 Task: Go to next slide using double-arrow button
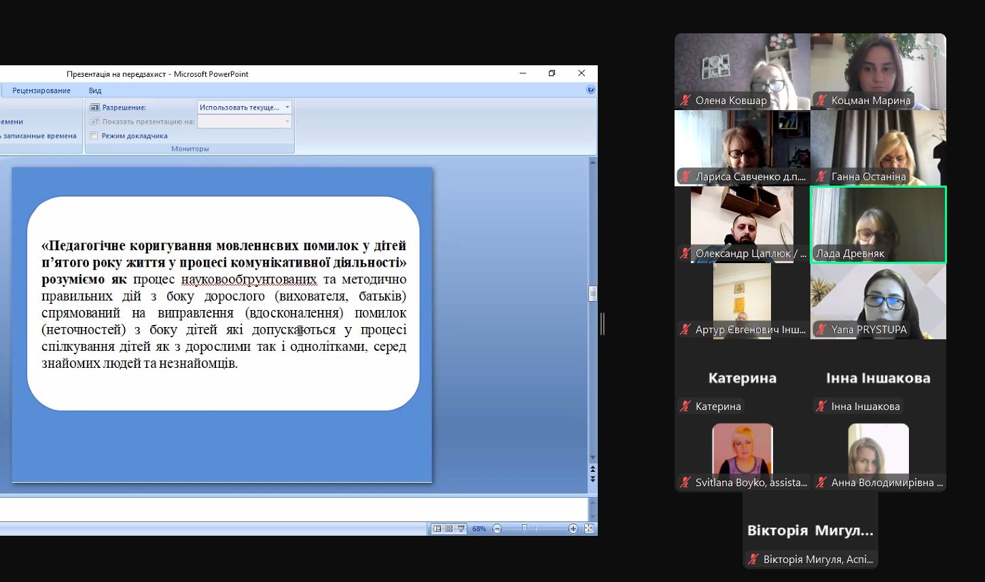click(592, 479)
